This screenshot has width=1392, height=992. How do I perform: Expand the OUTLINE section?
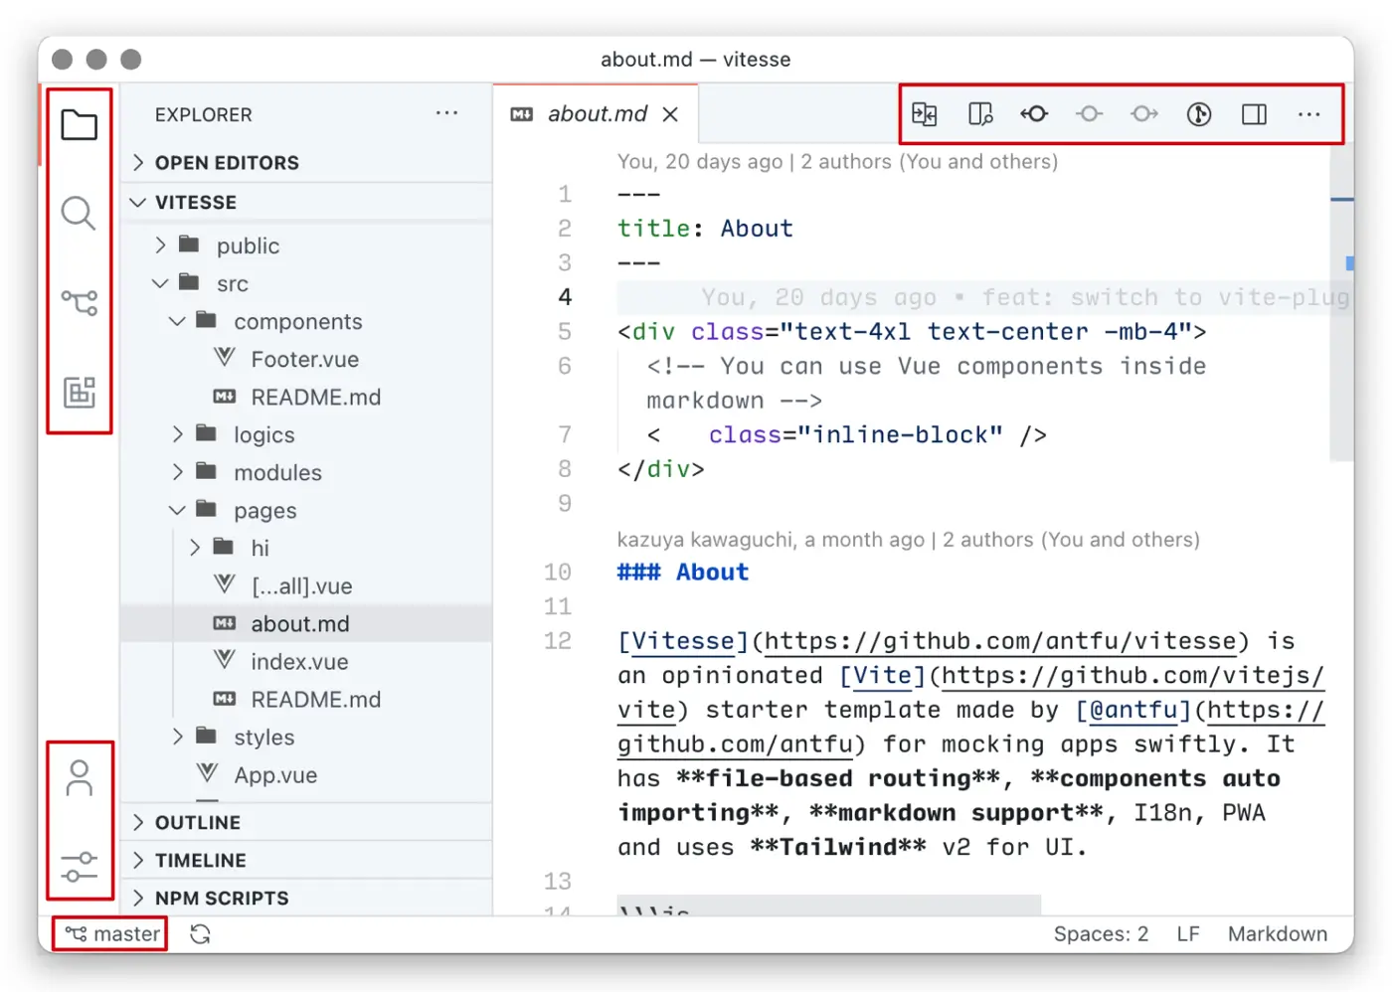[x=198, y=822]
